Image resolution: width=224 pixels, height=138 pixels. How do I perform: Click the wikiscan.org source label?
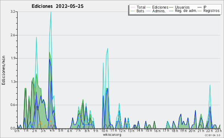(x=112, y=135)
